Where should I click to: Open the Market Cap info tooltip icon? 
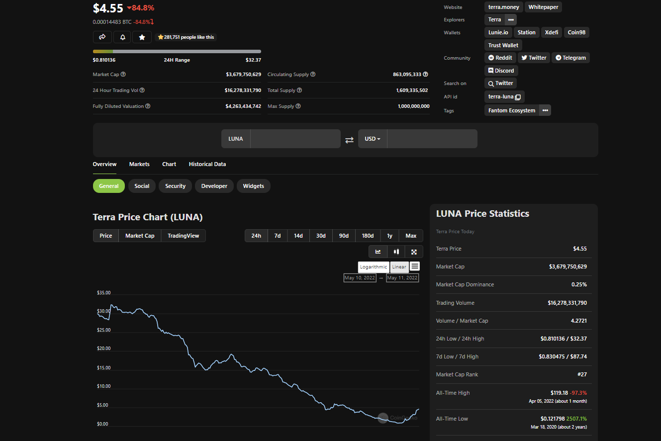(x=123, y=75)
